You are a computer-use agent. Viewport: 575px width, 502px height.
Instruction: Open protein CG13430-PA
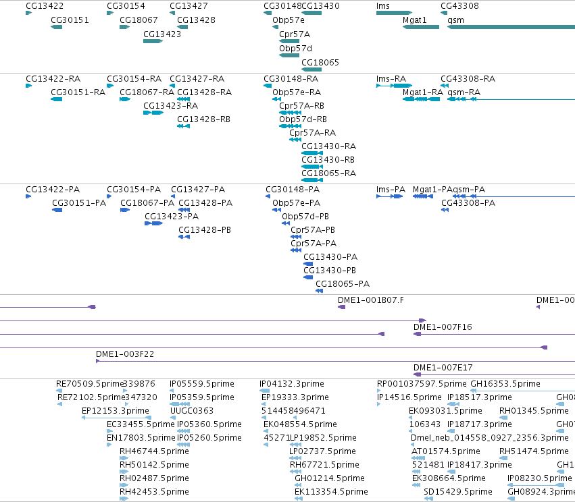[308, 264]
